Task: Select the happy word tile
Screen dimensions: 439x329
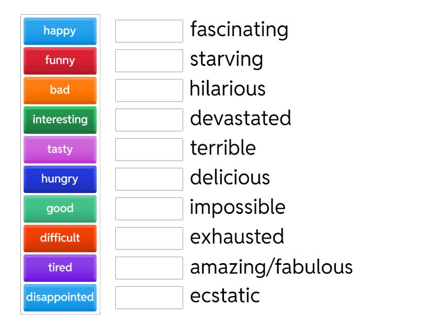Action: (x=59, y=31)
